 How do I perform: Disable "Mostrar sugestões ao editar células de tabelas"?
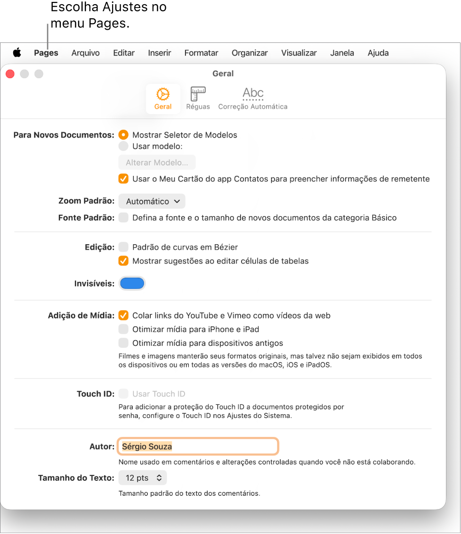124,261
